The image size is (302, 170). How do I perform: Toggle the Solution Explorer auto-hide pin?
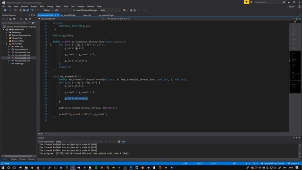pyautogui.click(x=32, y=15)
